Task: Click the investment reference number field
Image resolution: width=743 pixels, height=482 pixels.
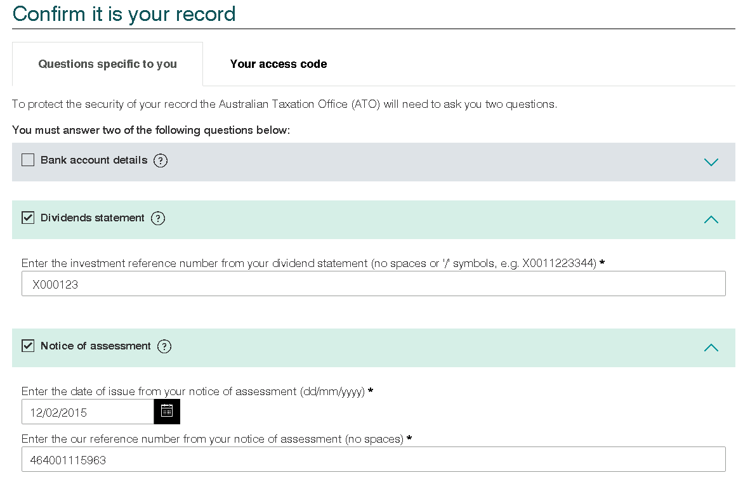Action: tap(373, 284)
